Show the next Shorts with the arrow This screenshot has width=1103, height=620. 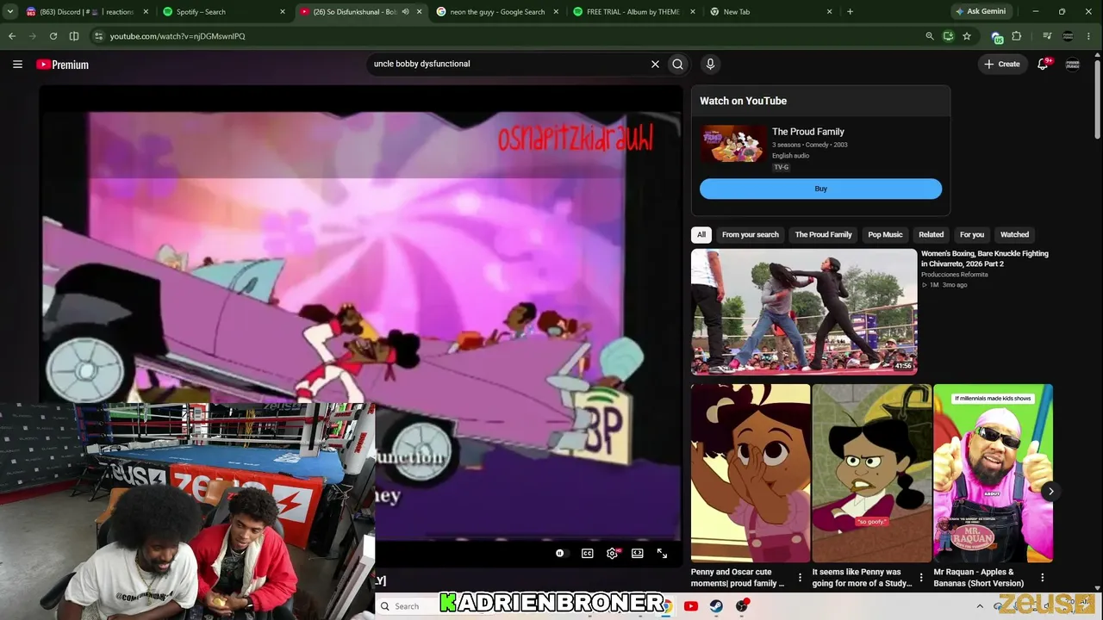pyautogui.click(x=1050, y=491)
